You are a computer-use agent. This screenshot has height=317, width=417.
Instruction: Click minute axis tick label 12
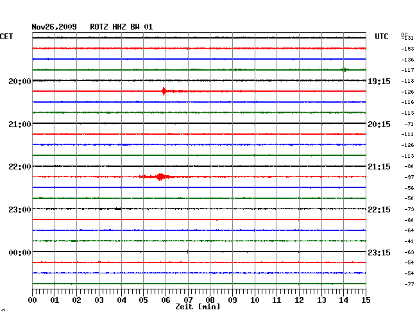coord(299,300)
